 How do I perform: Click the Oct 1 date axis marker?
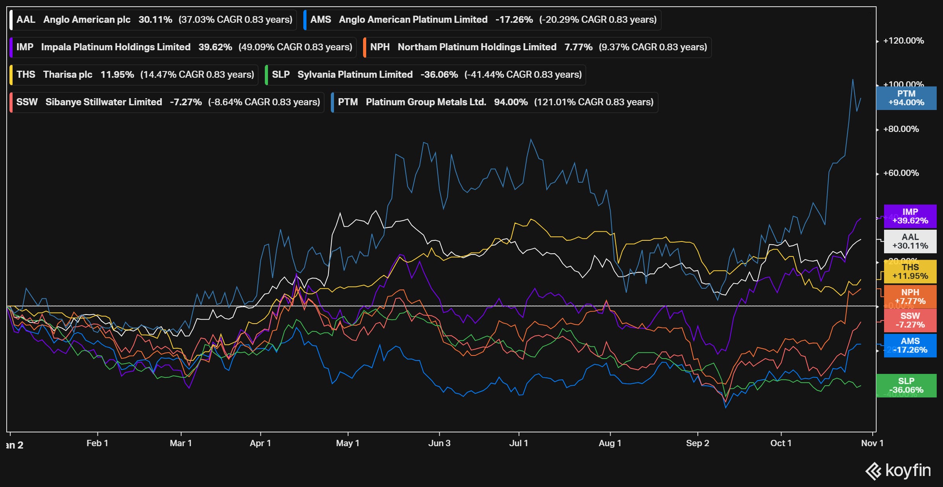pos(781,443)
